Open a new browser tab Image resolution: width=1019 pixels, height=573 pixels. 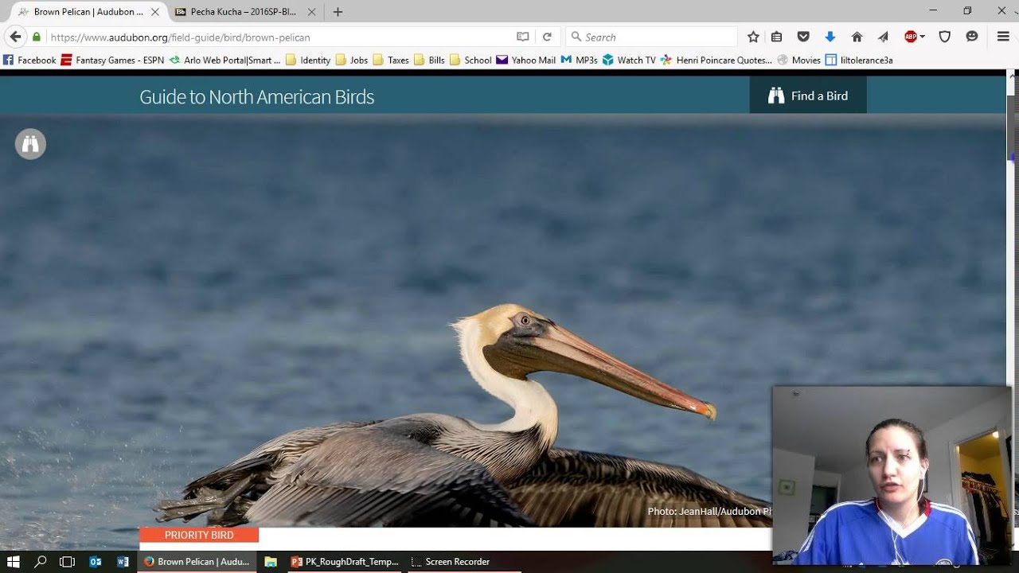(338, 12)
